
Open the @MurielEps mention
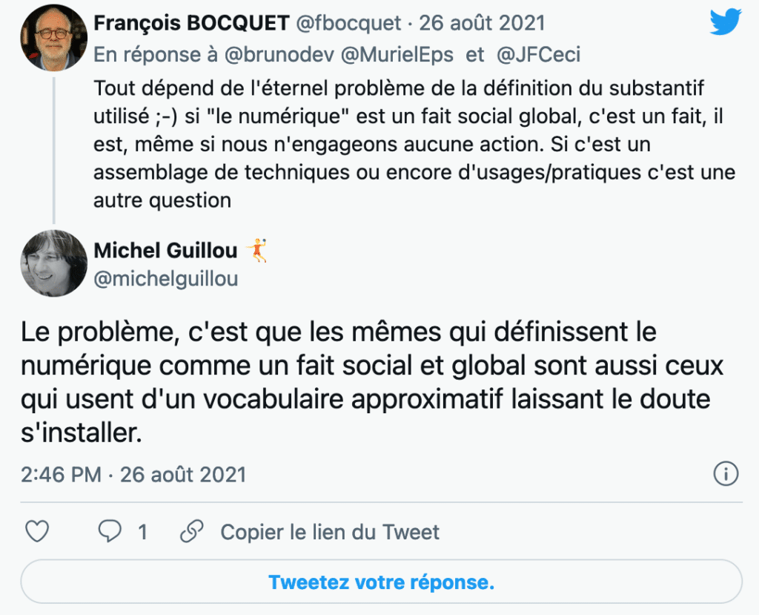coord(397,55)
